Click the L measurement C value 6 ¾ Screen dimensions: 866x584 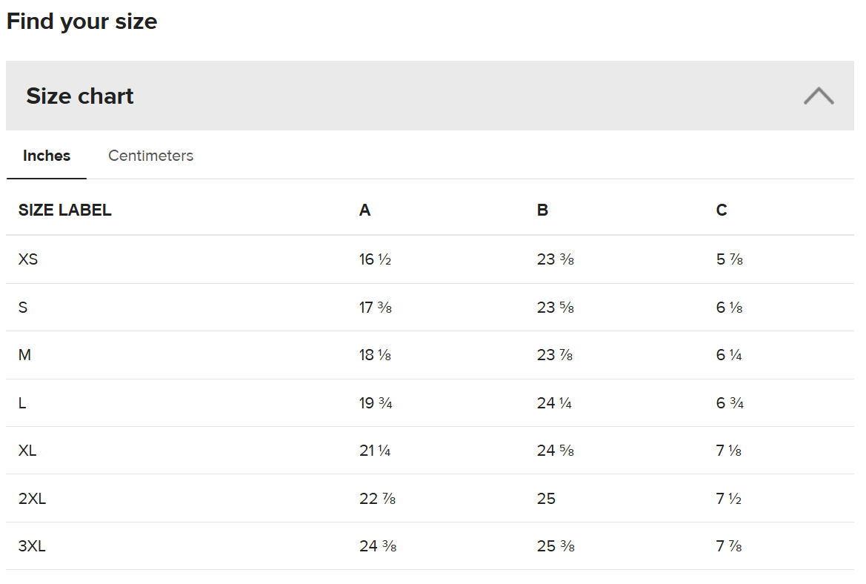[730, 403]
